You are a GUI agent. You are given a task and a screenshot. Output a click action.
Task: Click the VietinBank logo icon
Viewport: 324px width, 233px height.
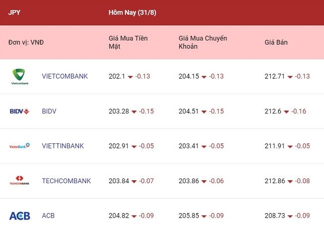pos(19,146)
